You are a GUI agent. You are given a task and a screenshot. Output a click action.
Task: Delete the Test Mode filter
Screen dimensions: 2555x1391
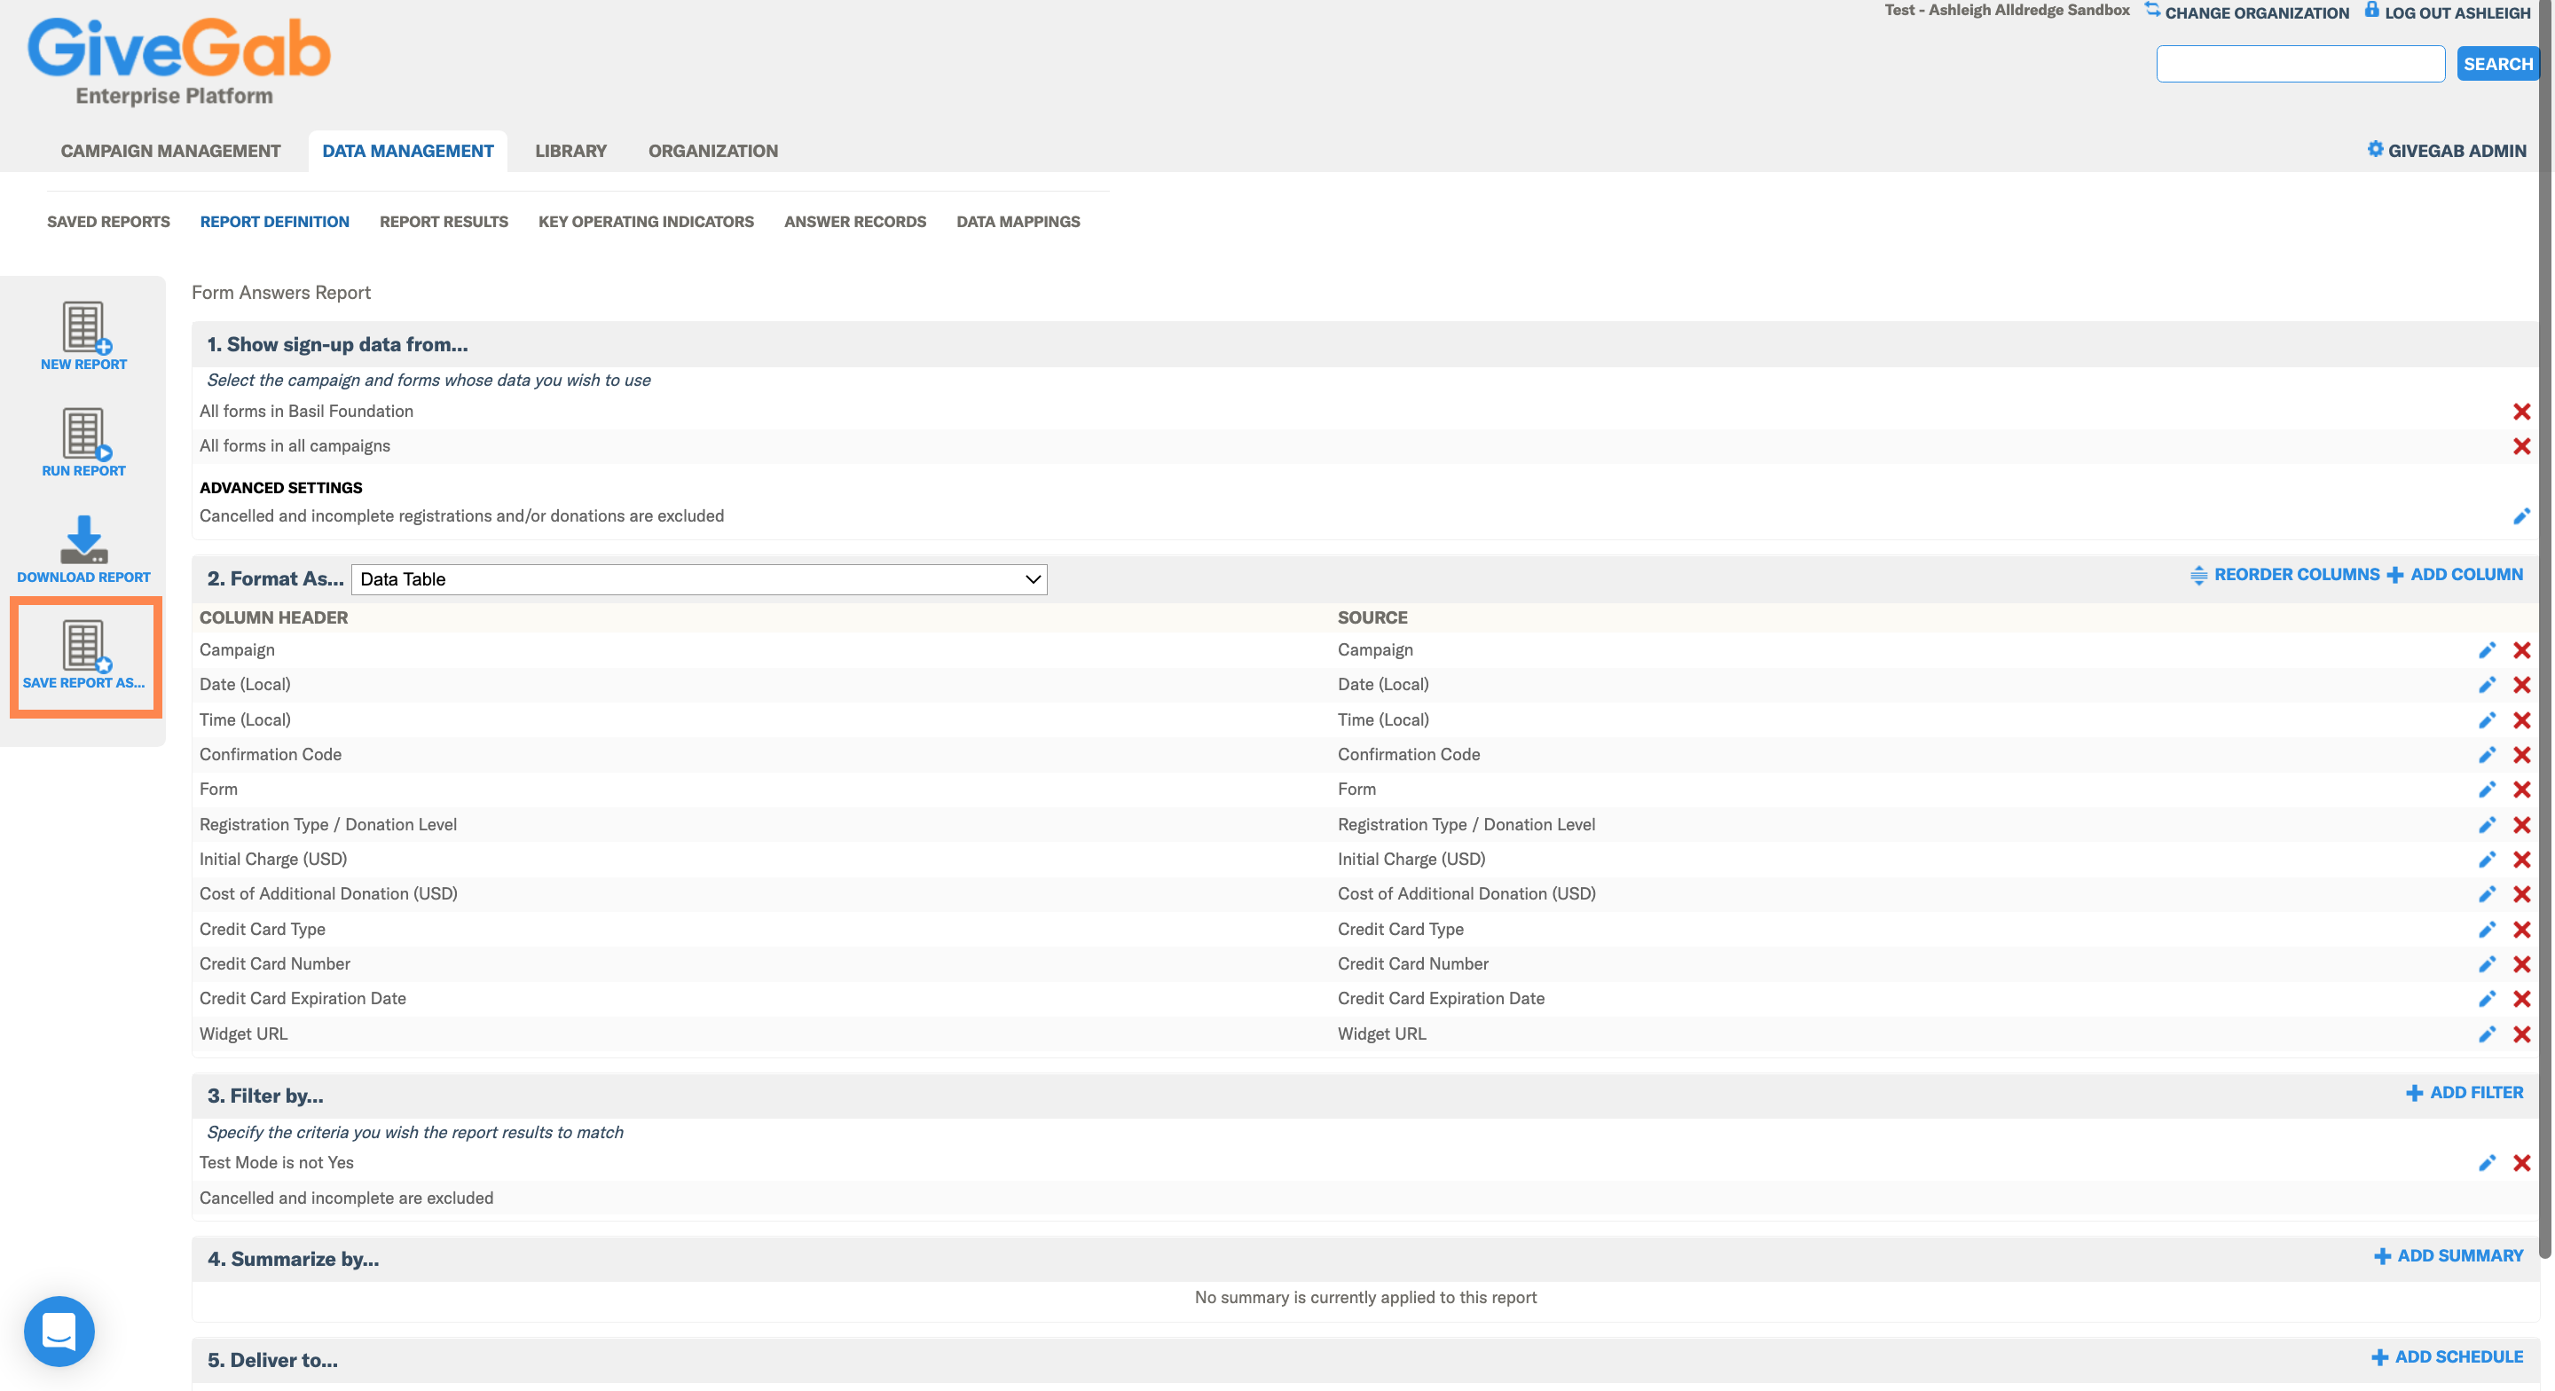[2521, 1163]
